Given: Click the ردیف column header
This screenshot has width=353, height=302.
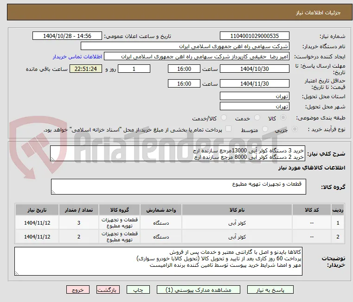Looking at the screenshot, I should (x=338, y=210).
